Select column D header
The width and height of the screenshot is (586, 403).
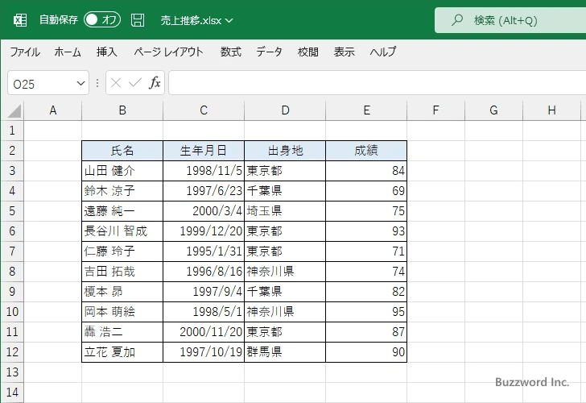285,110
